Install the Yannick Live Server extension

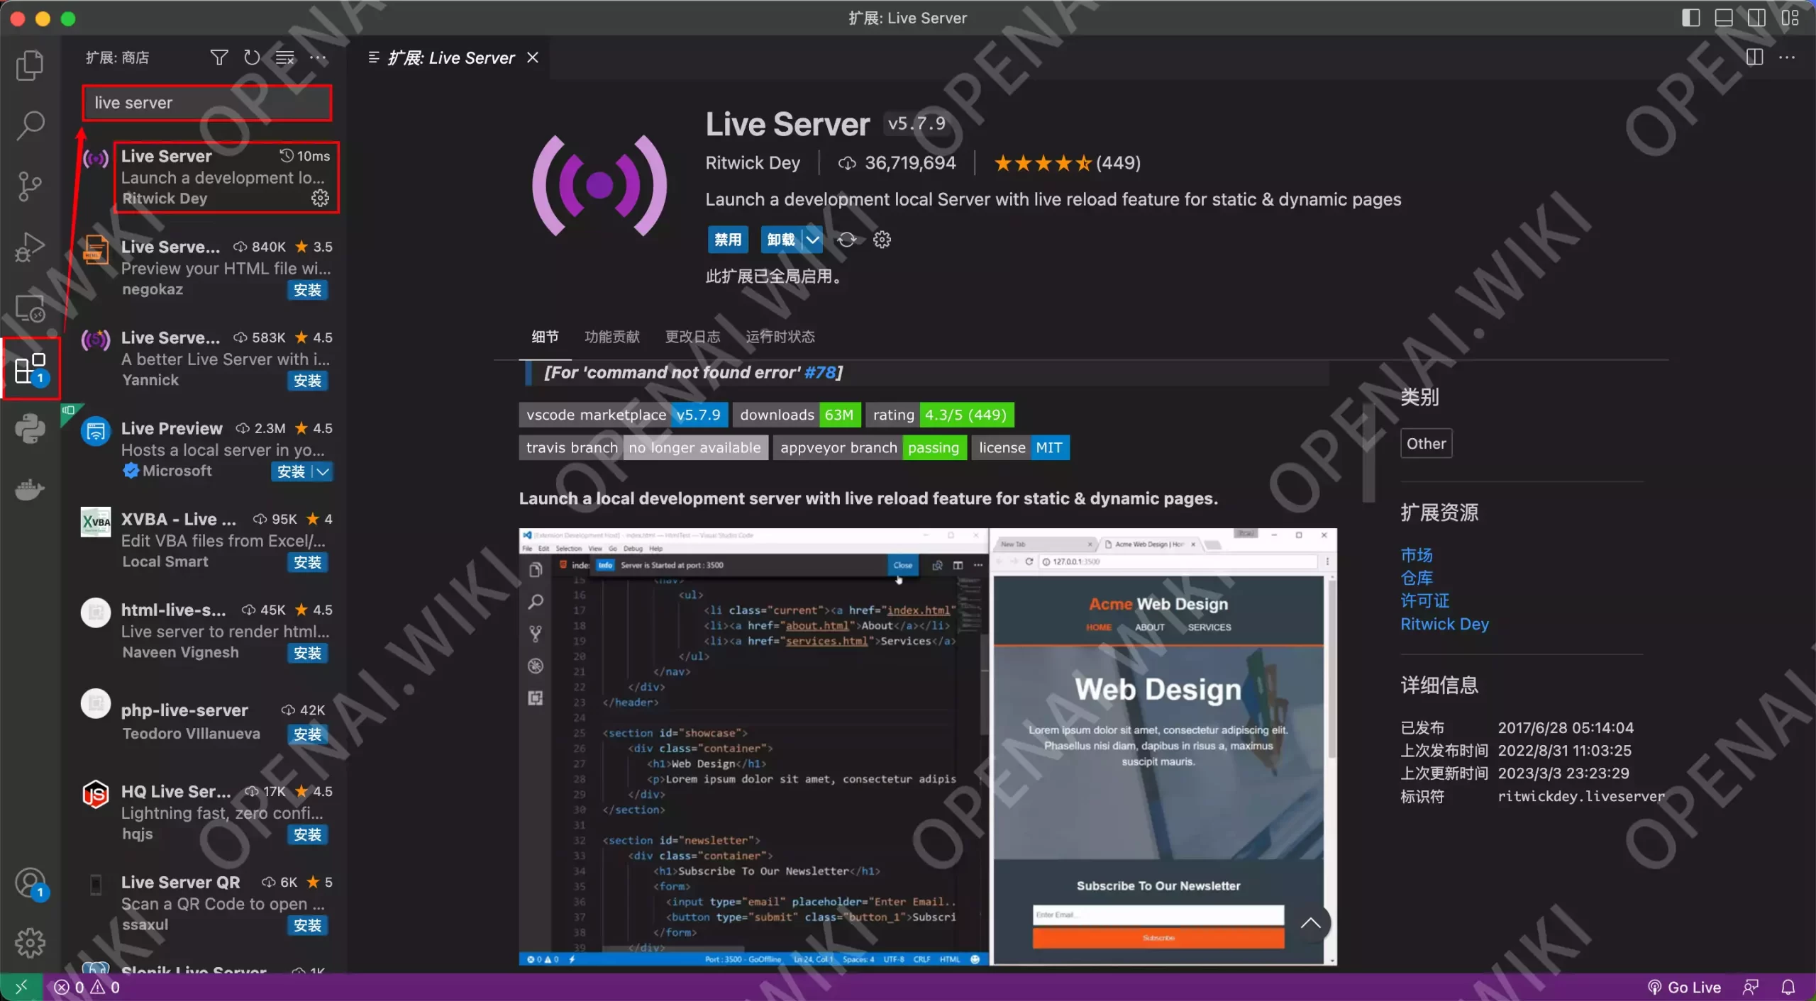pyautogui.click(x=307, y=381)
